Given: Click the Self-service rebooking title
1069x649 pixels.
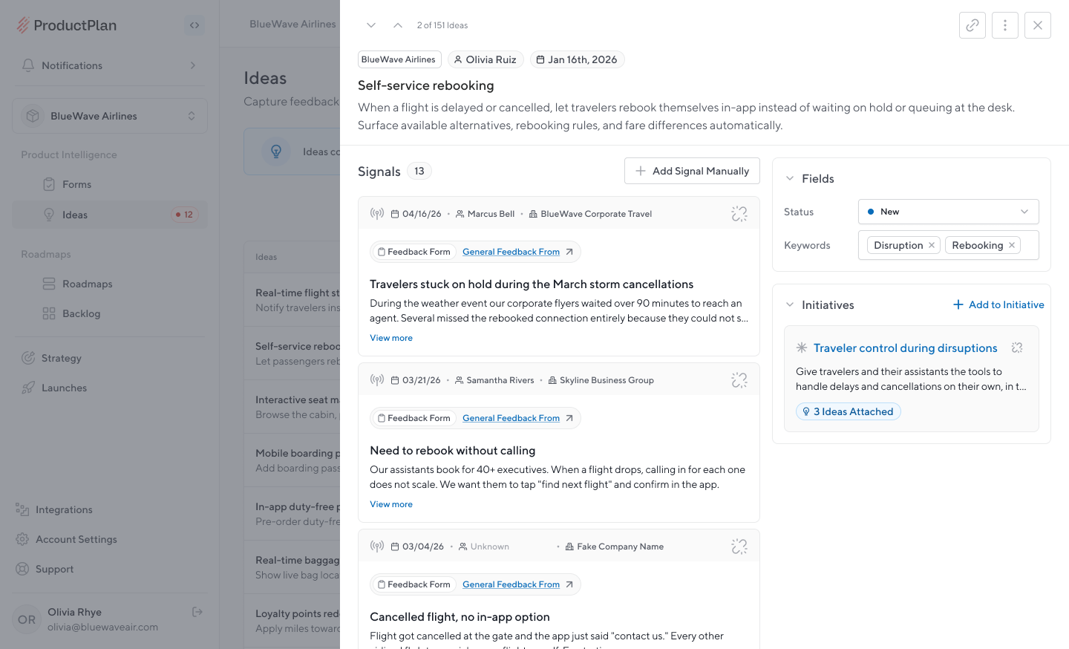Looking at the screenshot, I should (426, 85).
